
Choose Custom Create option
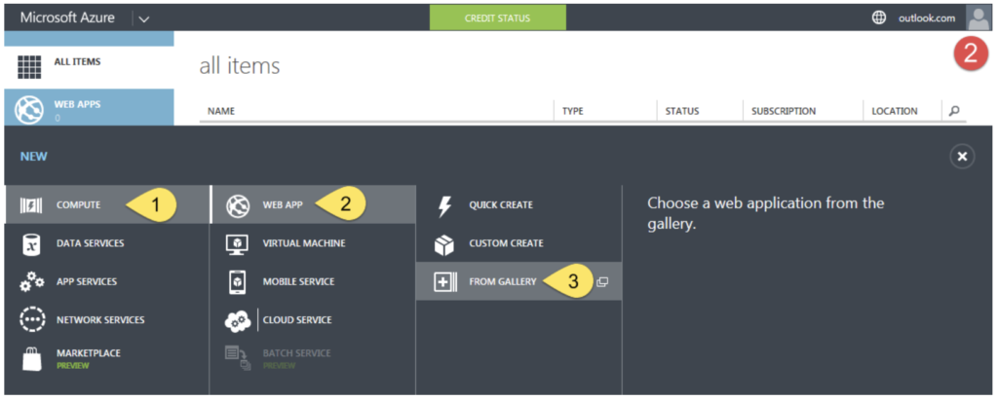pyautogui.click(x=518, y=243)
